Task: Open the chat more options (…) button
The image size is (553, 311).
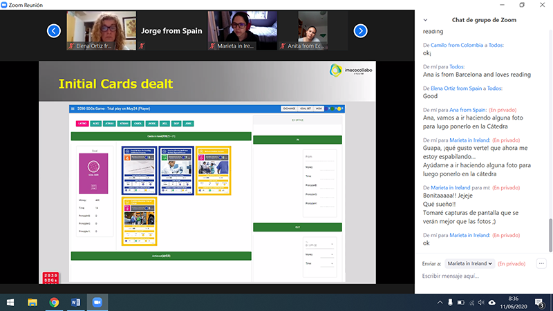Action: coord(541,263)
